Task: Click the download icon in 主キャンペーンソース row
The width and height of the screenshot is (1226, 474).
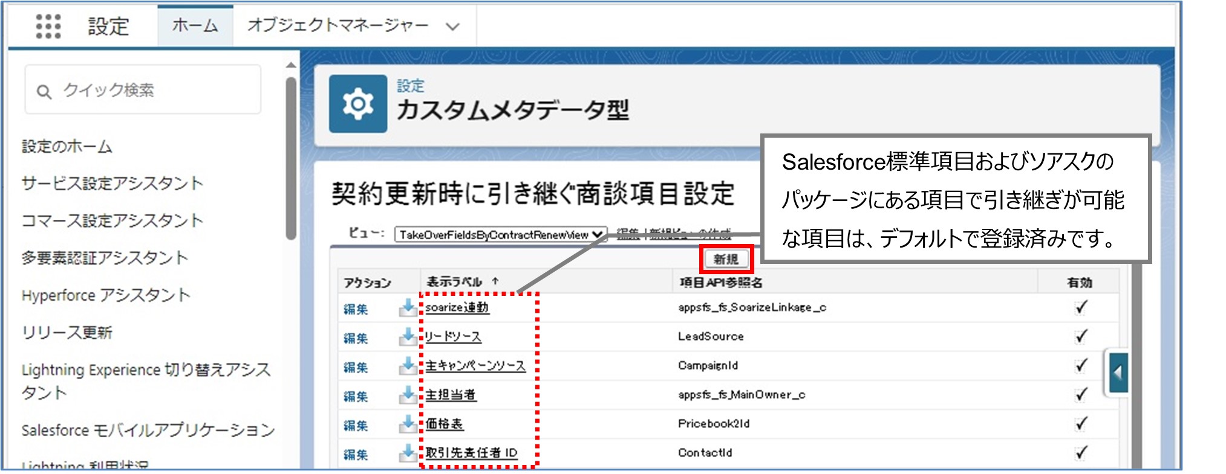Action: [408, 365]
